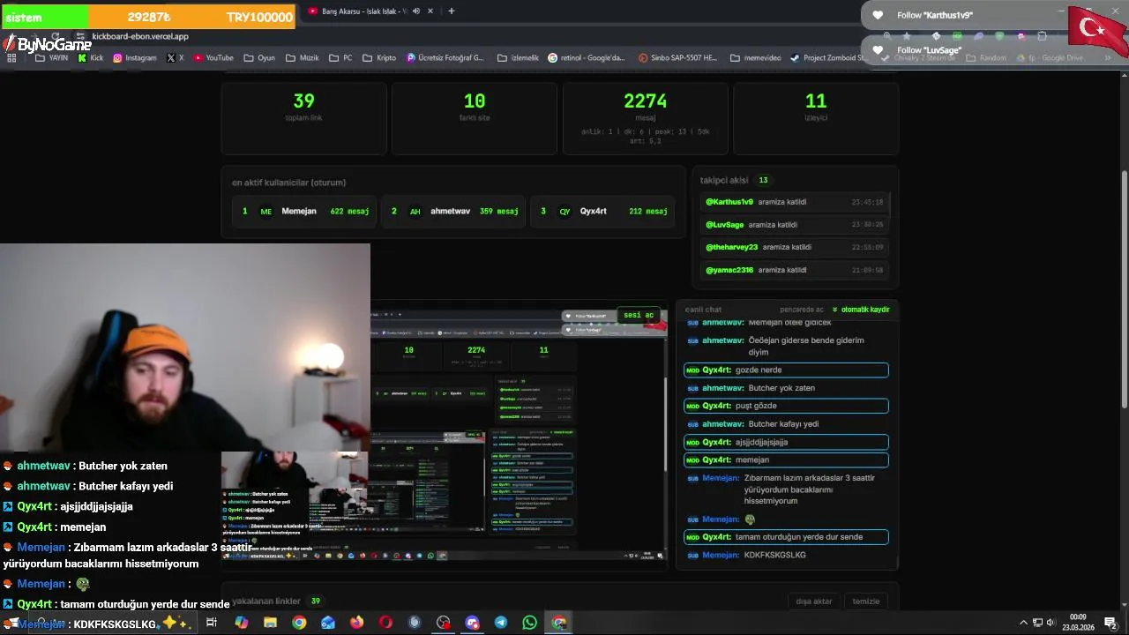Image resolution: width=1129 pixels, height=635 pixels.
Task: Open the Kripto bookmark folder
Action: pos(379,58)
